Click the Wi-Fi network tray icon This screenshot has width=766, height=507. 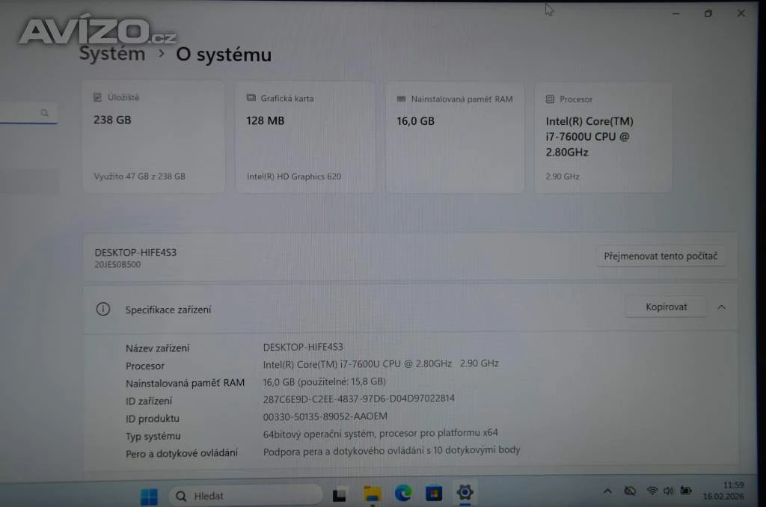(652, 491)
